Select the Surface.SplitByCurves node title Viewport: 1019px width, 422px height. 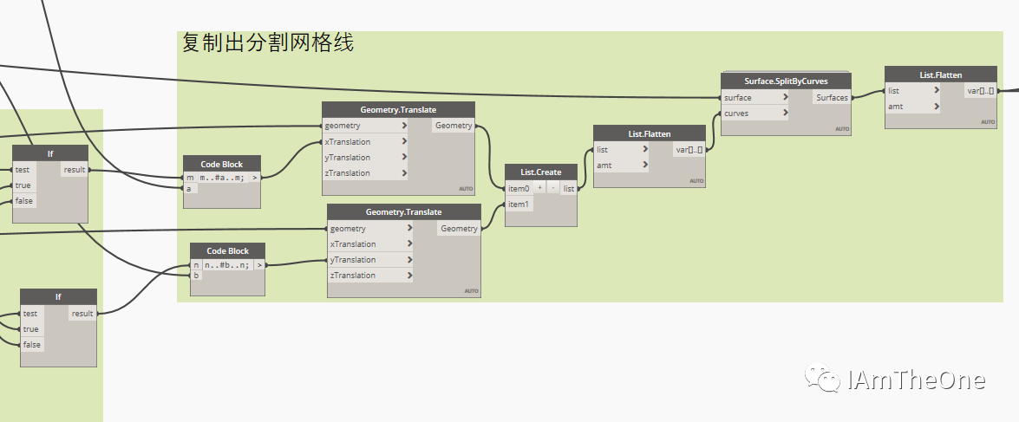tap(786, 81)
